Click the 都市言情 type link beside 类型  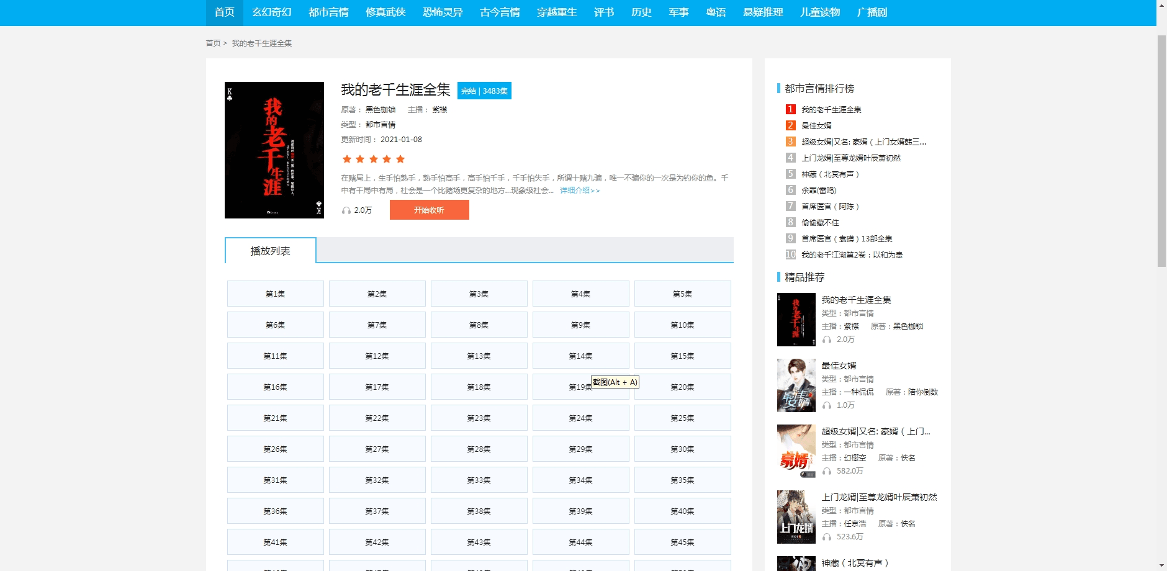380,125
